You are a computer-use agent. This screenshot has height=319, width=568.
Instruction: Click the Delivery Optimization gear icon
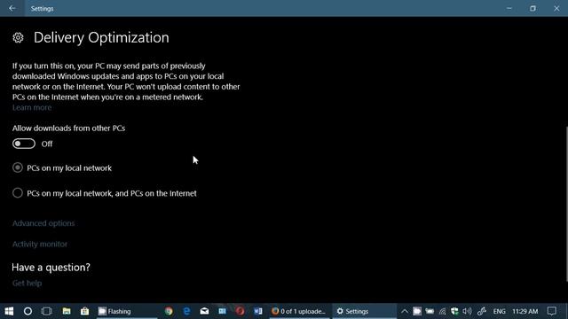point(18,37)
